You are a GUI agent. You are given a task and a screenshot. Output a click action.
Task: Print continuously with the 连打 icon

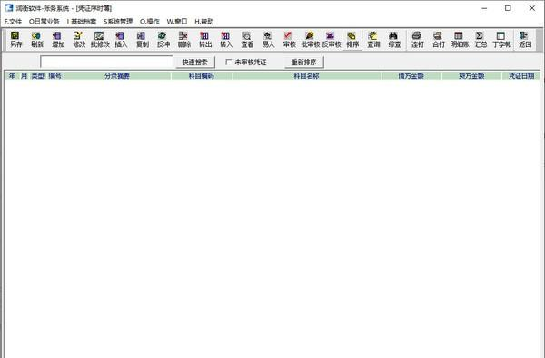click(418, 40)
